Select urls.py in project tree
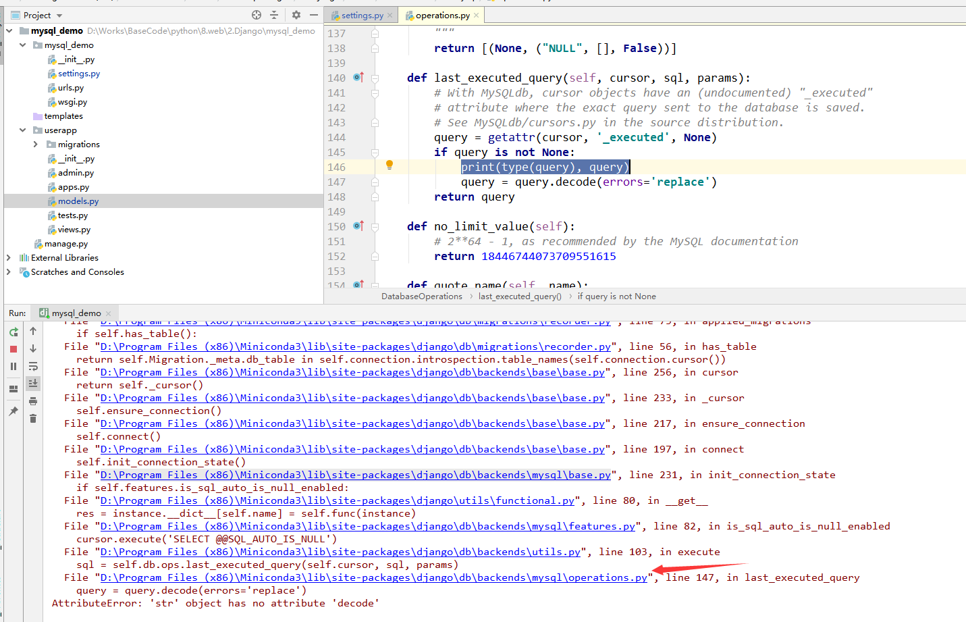 (x=70, y=88)
